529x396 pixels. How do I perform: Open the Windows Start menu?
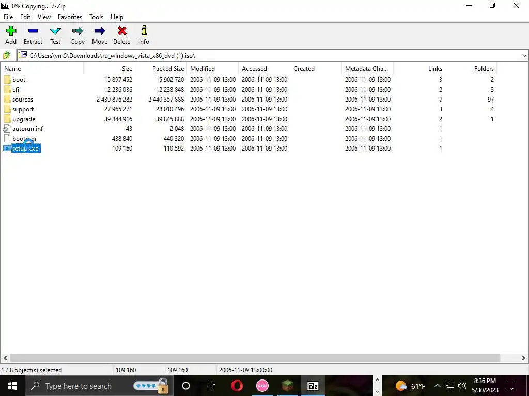click(12, 386)
